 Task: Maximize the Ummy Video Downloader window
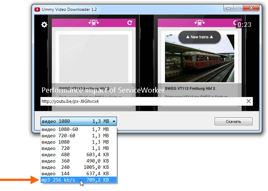pos(238,8)
